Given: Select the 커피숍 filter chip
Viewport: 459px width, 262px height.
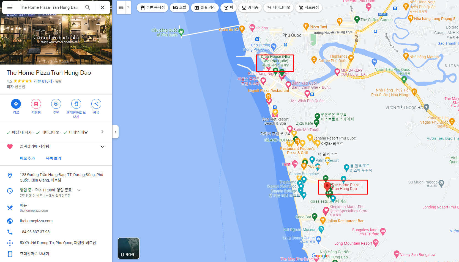Looking at the screenshot, I should [250, 7].
